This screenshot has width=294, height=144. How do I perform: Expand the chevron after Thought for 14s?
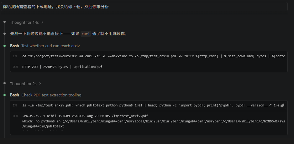[42, 22]
